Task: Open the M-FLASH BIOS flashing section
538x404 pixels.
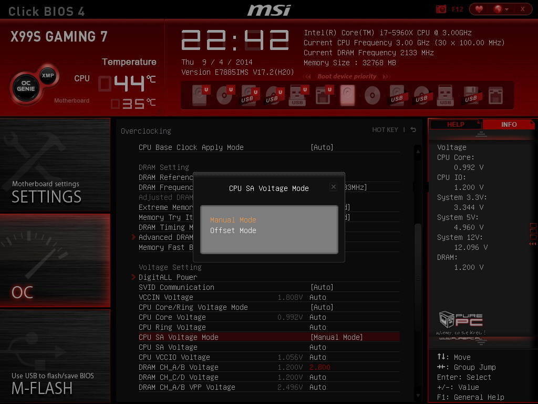Action: [55, 356]
